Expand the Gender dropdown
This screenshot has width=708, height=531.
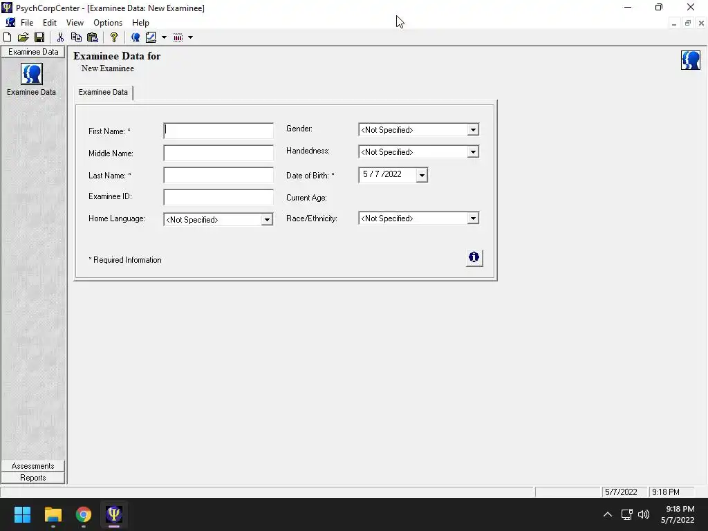click(473, 130)
